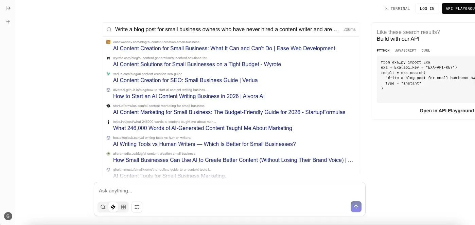Click alloramedia.us URL text
Image resolution: width=475 pixels, height=225 pixels.
click(154, 154)
